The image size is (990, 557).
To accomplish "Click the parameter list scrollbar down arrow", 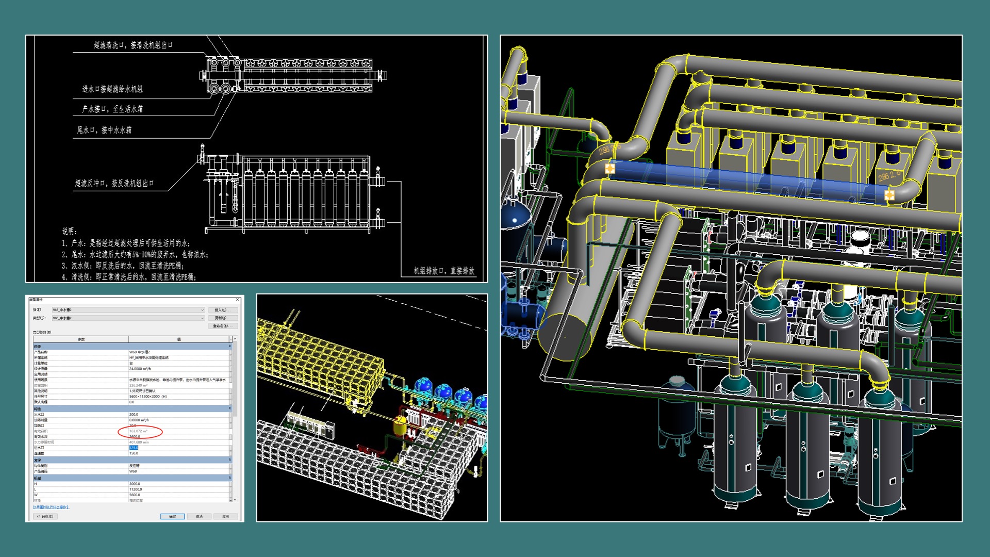I will [x=235, y=499].
